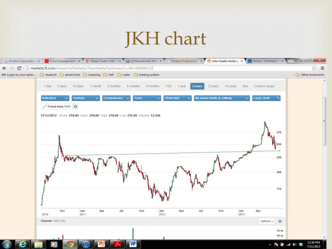Click network signal tray icon
Image resolution: width=332 pixels, height=249 pixels.
(x=288, y=244)
